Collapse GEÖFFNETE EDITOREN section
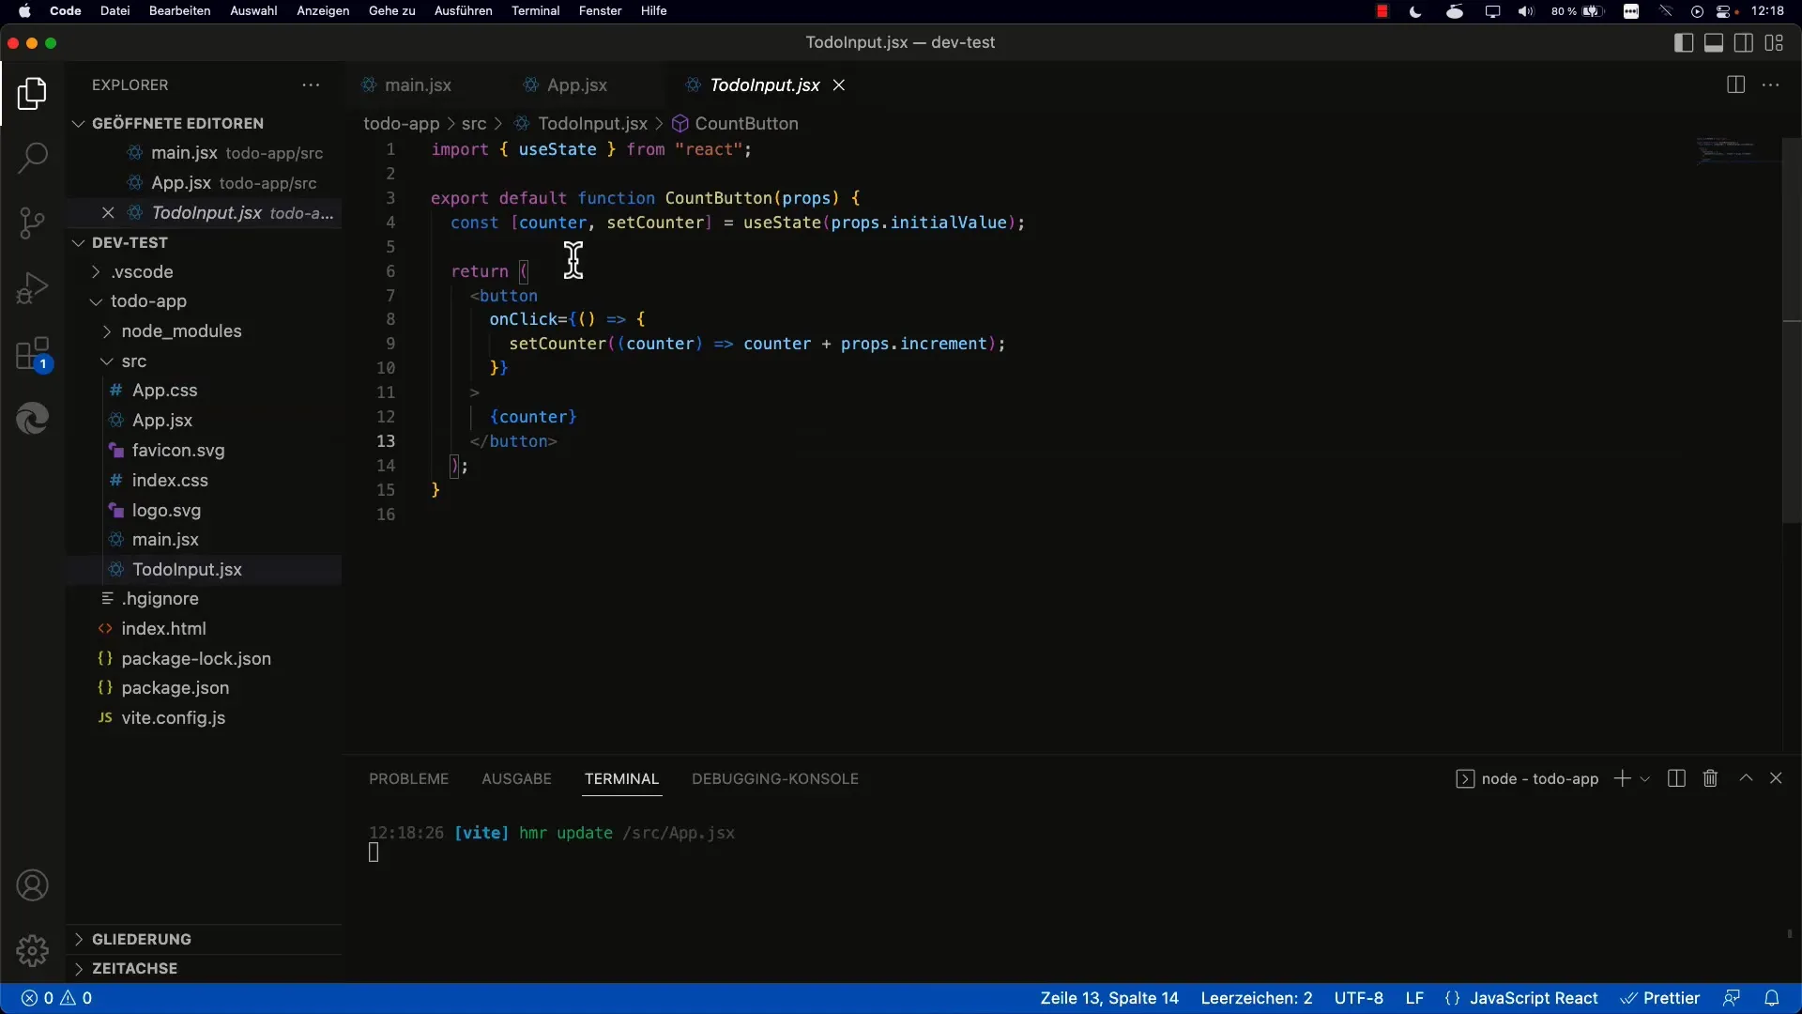This screenshot has height=1014, width=1802. [x=176, y=124]
